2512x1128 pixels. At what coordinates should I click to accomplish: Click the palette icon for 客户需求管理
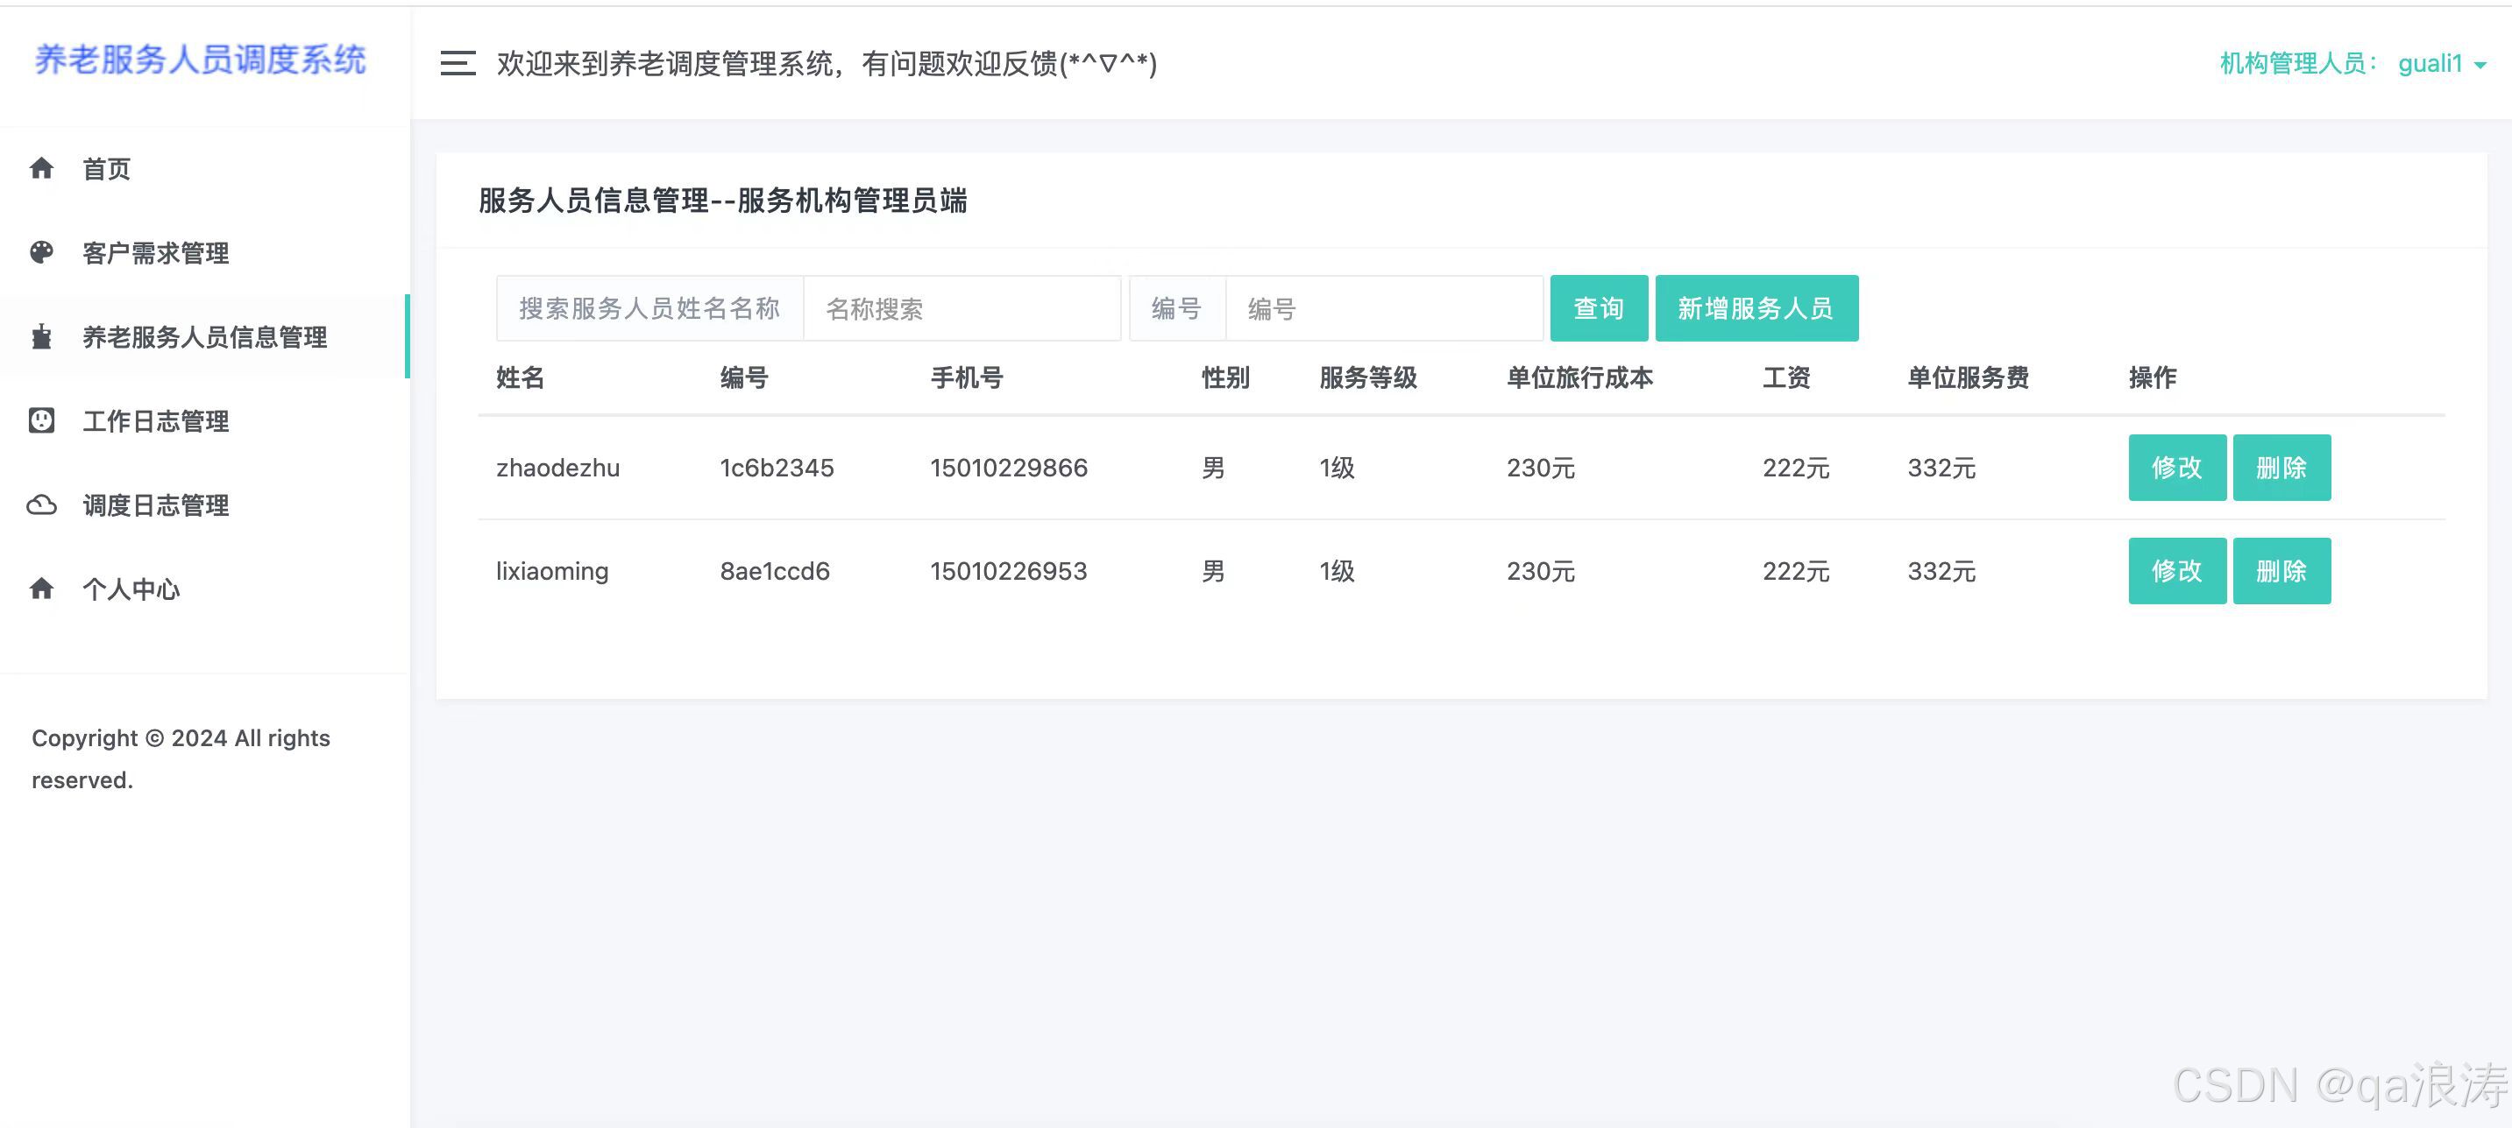[41, 252]
